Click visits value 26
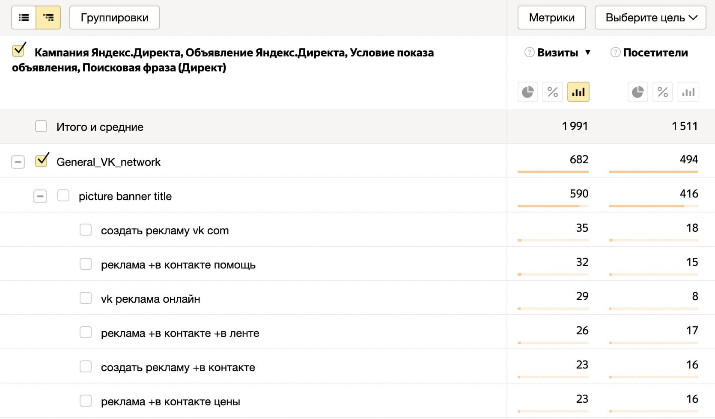Image resolution: width=715 pixels, height=419 pixels. coord(582,330)
